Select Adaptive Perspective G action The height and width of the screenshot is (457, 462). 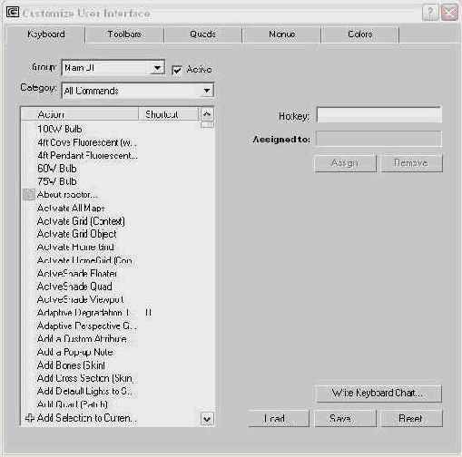pyautogui.click(x=87, y=326)
